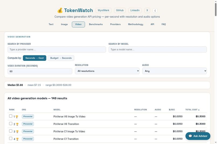Click Pixsocial badge in rank 2 row
This screenshot has height=144, width=217.
pyautogui.click(x=28, y=124)
